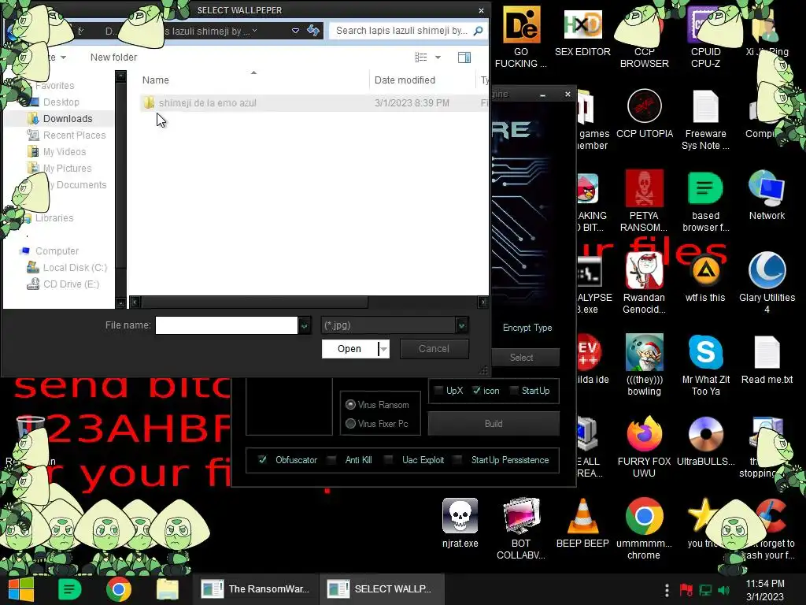The height and width of the screenshot is (605, 806).
Task: Open the File name dropdown arrow
Action: (305, 325)
